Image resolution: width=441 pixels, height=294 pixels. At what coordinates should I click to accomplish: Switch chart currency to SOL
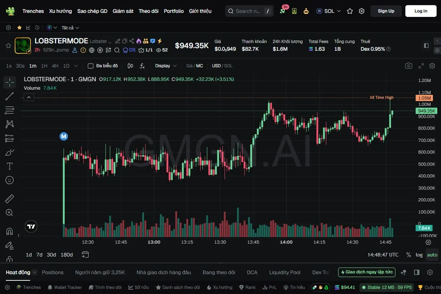pos(228,66)
